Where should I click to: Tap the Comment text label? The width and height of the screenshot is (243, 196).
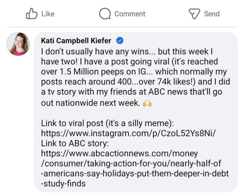[130, 14]
